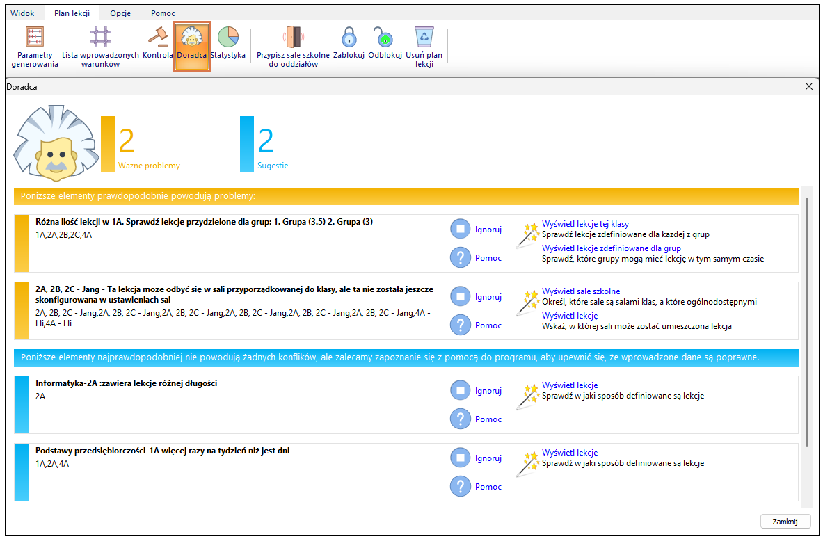Select the Doradca advisor icon
The height and width of the screenshot is (539, 823).
pos(191,46)
